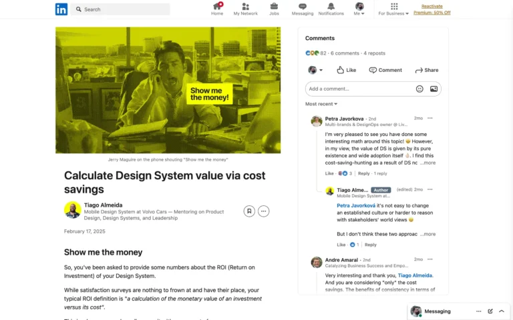Expand the Messaging overlay chevron
Image resolution: width=513 pixels, height=320 pixels.
click(x=501, y=311)
